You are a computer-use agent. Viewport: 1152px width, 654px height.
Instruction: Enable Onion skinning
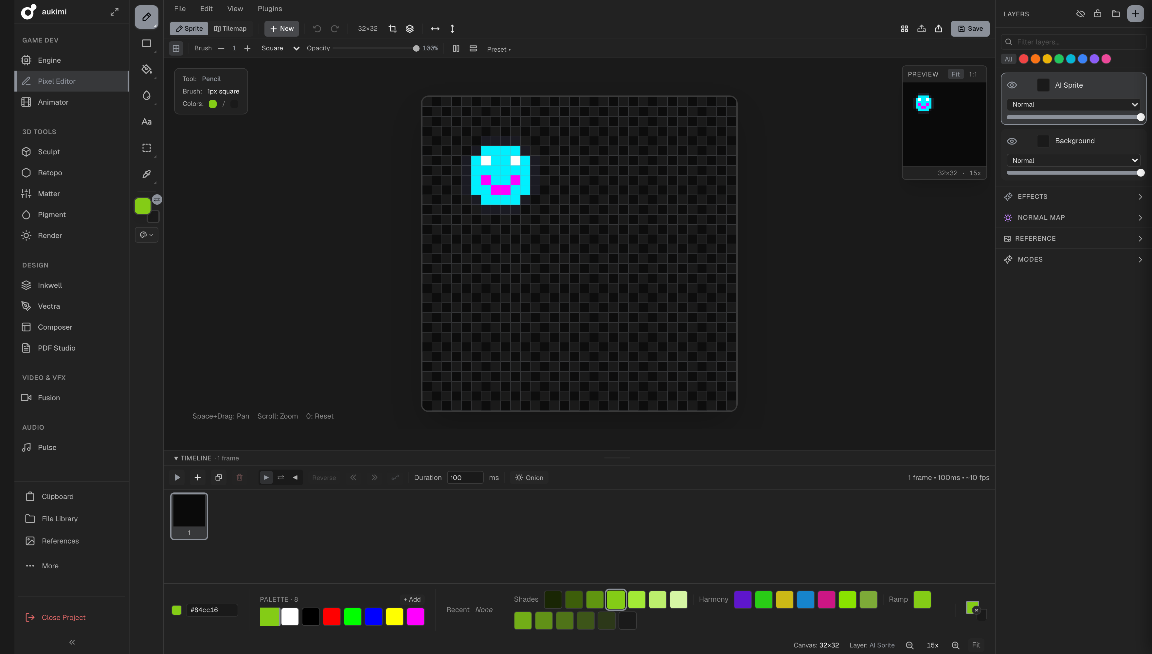click(529, 477)
